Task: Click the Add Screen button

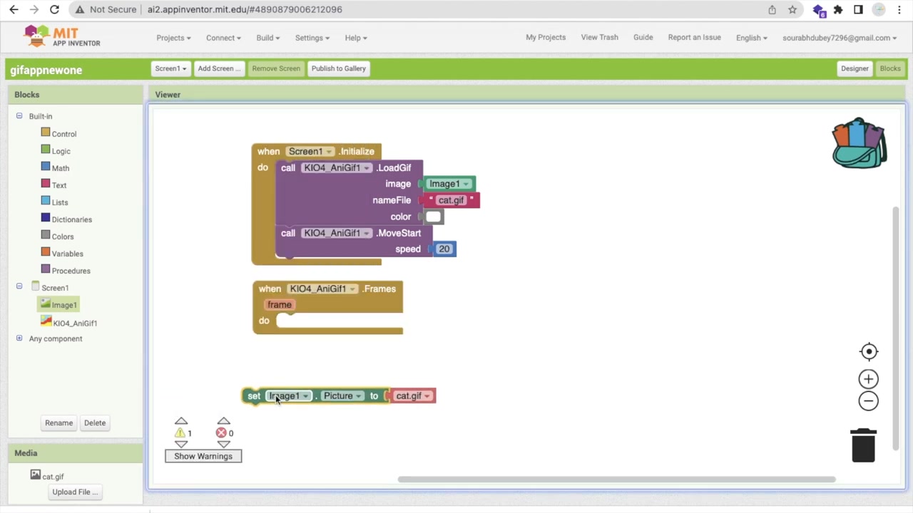Action: [x=219, y=68]
